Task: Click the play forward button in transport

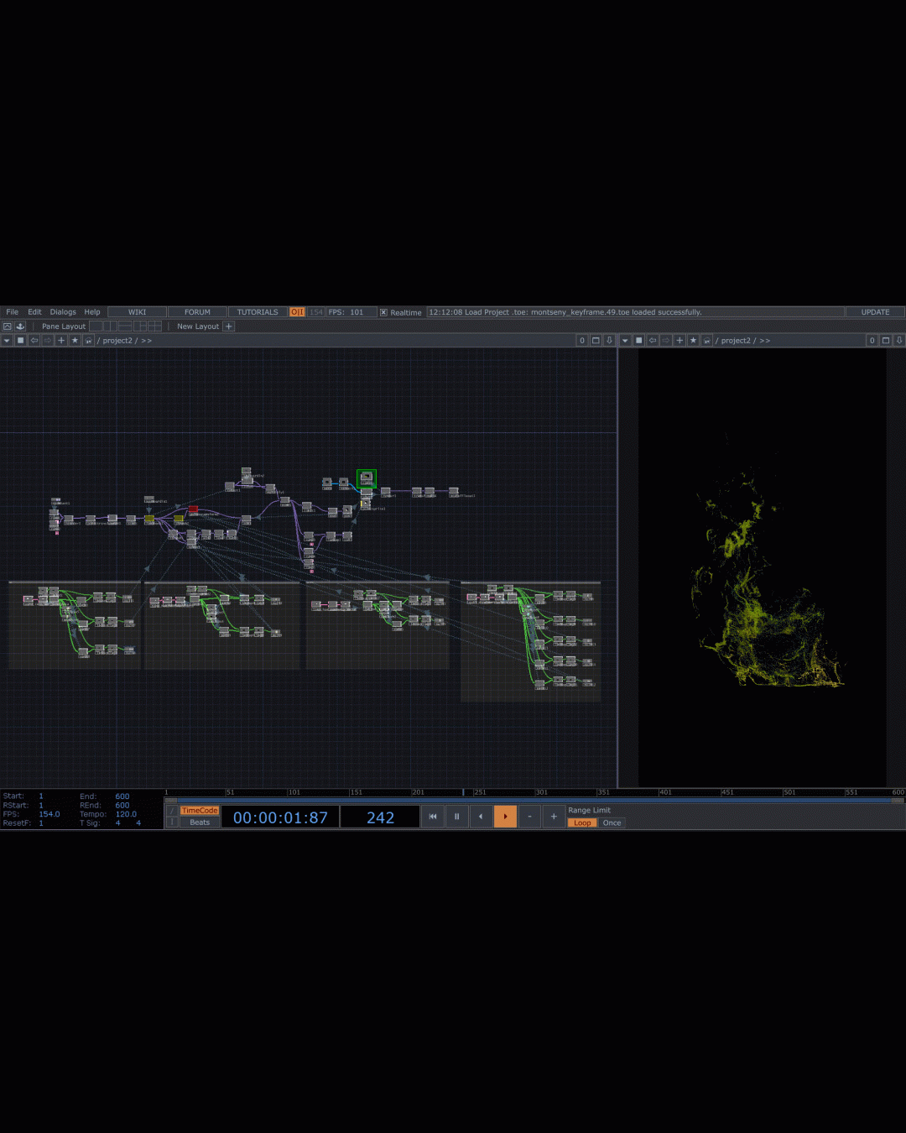Action: (x=505, y=817)
